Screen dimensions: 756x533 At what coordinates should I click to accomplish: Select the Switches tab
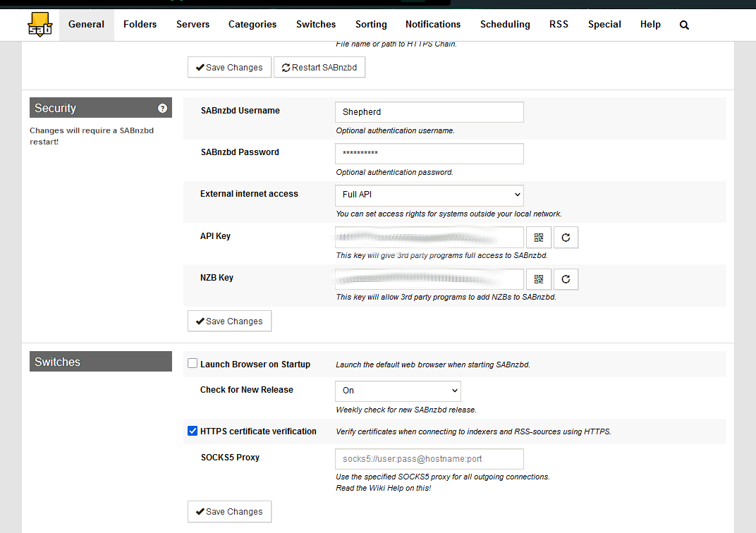[316, 25]
